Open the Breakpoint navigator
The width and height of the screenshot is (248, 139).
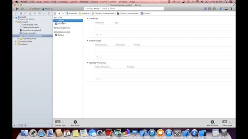44,14
